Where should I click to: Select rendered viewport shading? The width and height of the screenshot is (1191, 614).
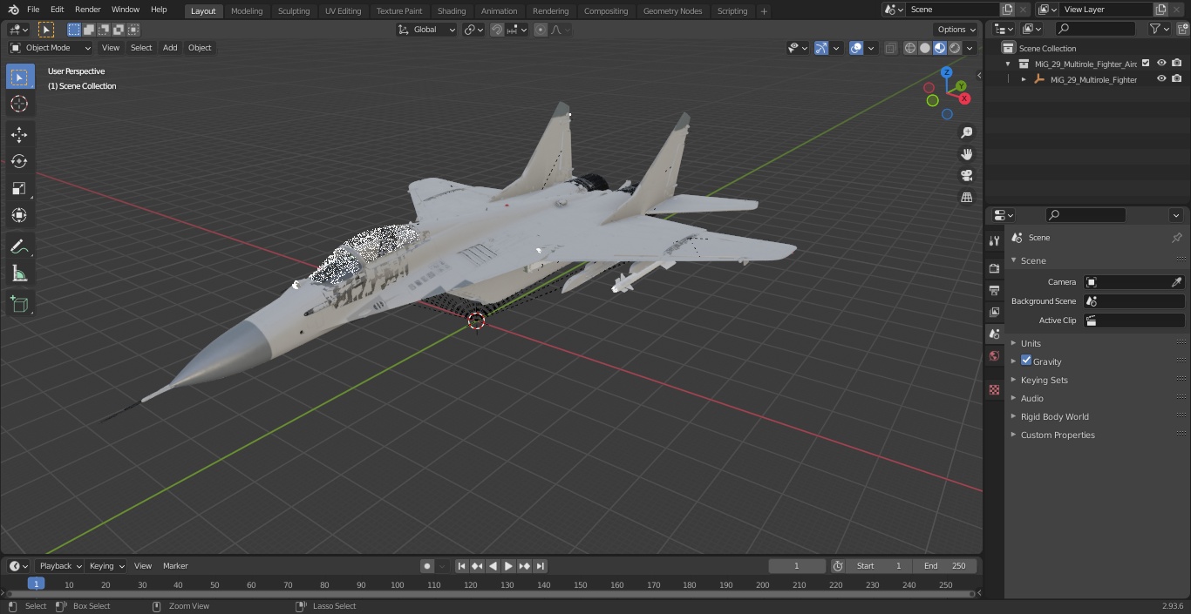click(955, 48)
